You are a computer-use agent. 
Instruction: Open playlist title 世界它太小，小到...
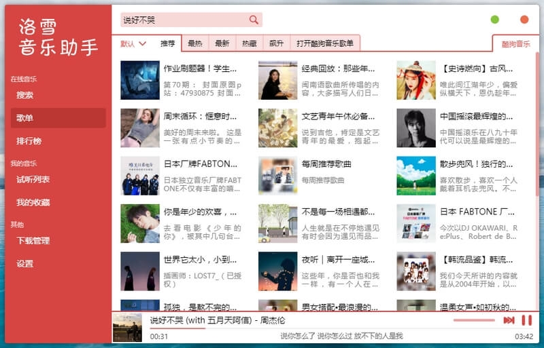click(x=200, y=260)
